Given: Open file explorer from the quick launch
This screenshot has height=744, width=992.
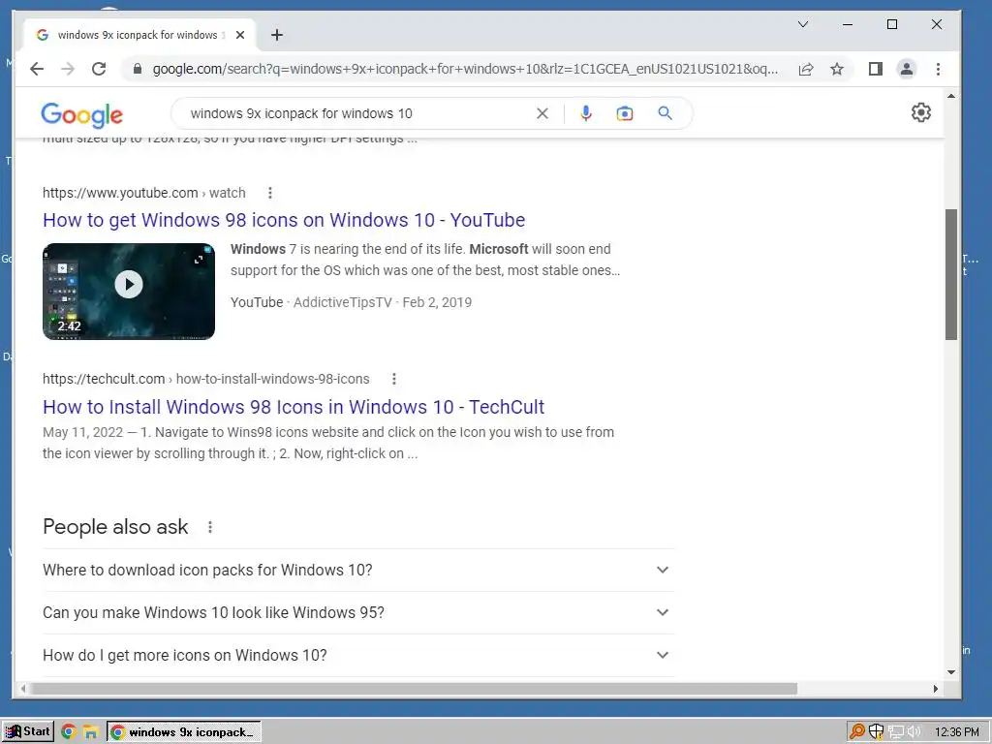Looking at the screenshot, I should pyautogui.click(x=90, y=732).
